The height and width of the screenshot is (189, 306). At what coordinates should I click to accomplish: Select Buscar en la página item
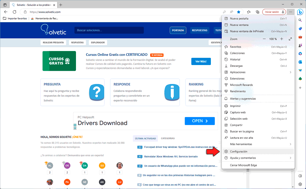tap(258, 132)
